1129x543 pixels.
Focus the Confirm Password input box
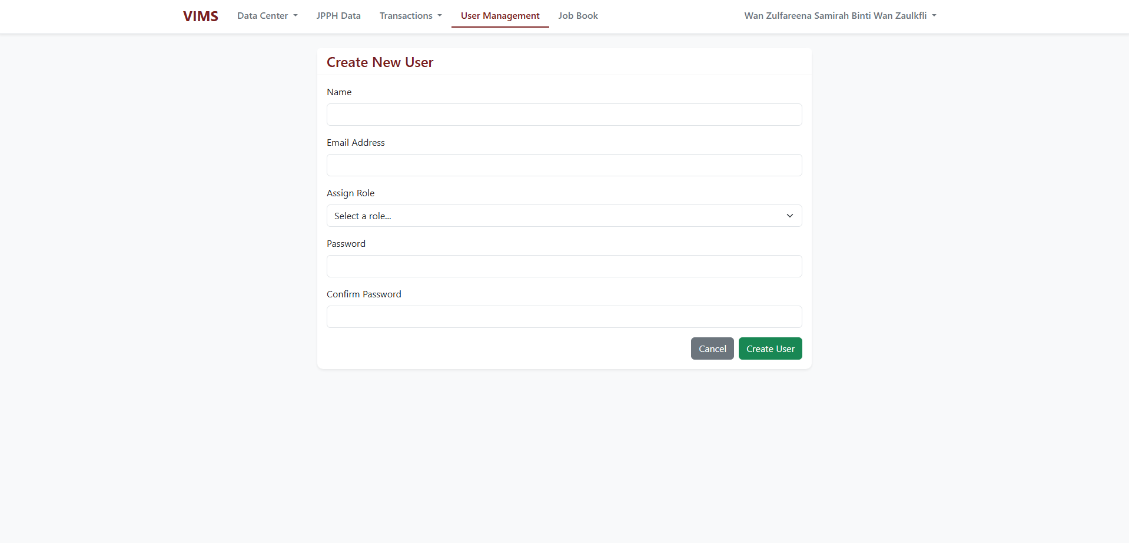564,317
